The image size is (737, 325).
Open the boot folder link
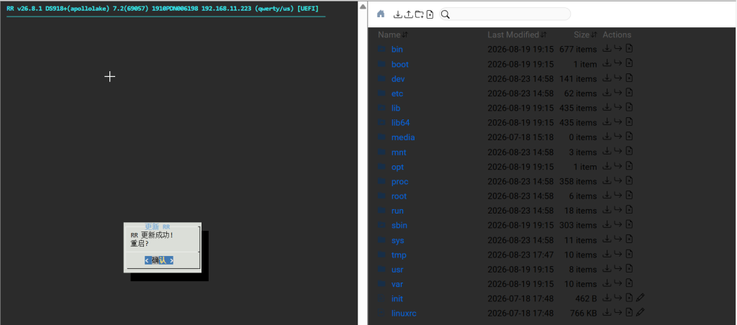(x=400, y=64)
